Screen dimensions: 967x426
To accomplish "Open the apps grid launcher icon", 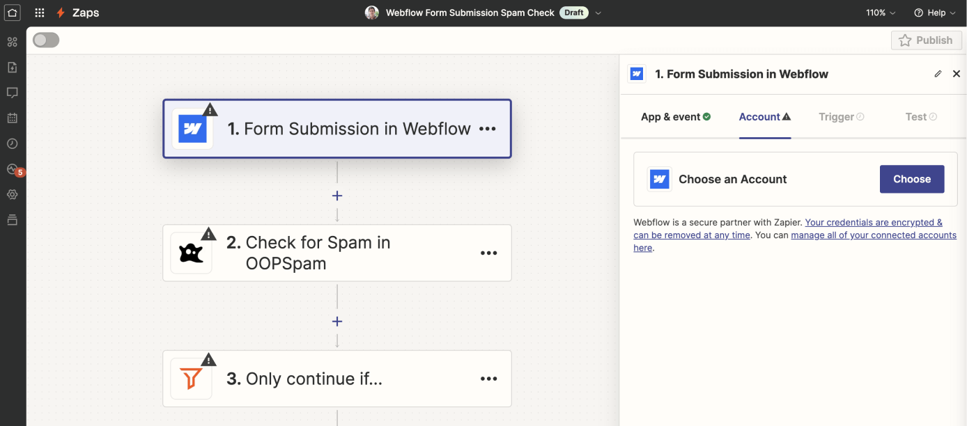I will pos(40,13).
